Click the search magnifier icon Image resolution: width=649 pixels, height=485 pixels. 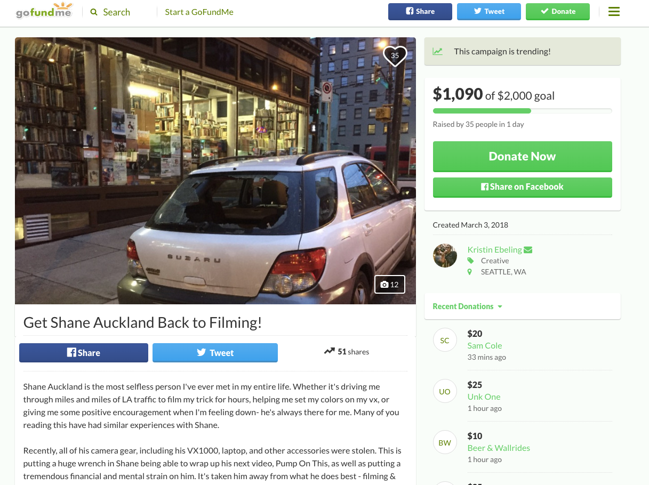coord(94,12)
